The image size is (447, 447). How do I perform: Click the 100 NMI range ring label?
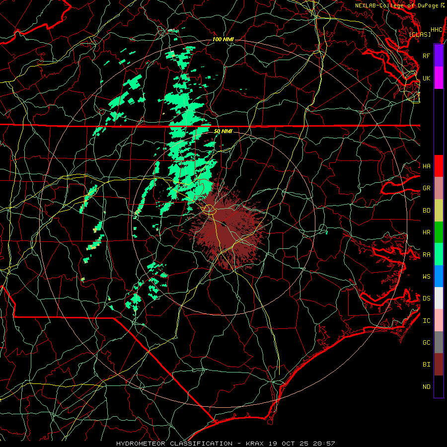(223, 39)
